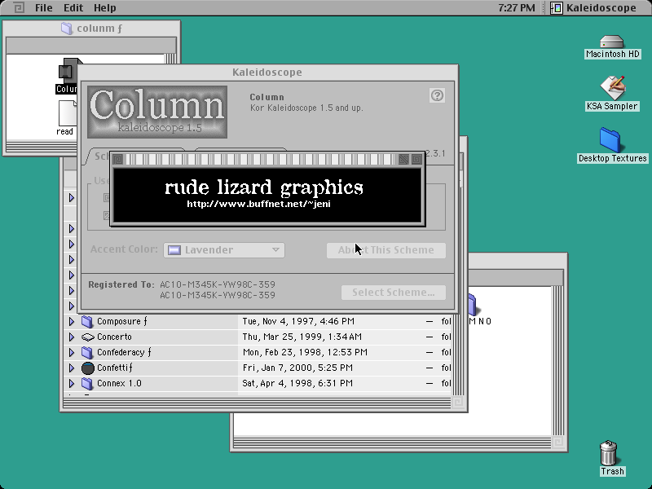Viewport: 652px width, 489px height.
Task: Click date Thu, Mar 25, 1999, 1:34 AM
Action: point(302,337)
